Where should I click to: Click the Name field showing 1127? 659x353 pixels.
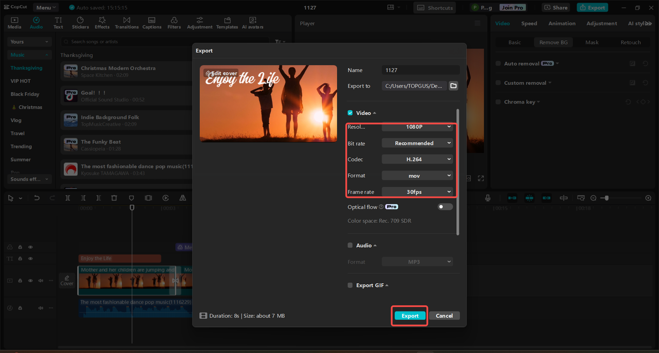(x=421, y=70)
